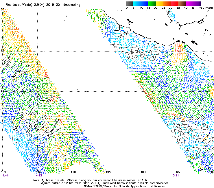
Task: Click the 'NOAA/NESDIS/Center for Satellite Applications' credit
Action: pos(115,186)
